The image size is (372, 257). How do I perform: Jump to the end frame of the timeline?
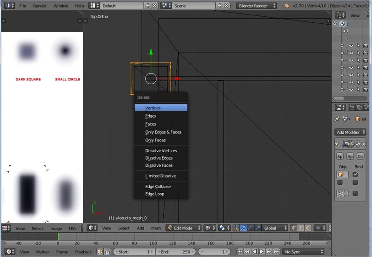click(276, 252)
